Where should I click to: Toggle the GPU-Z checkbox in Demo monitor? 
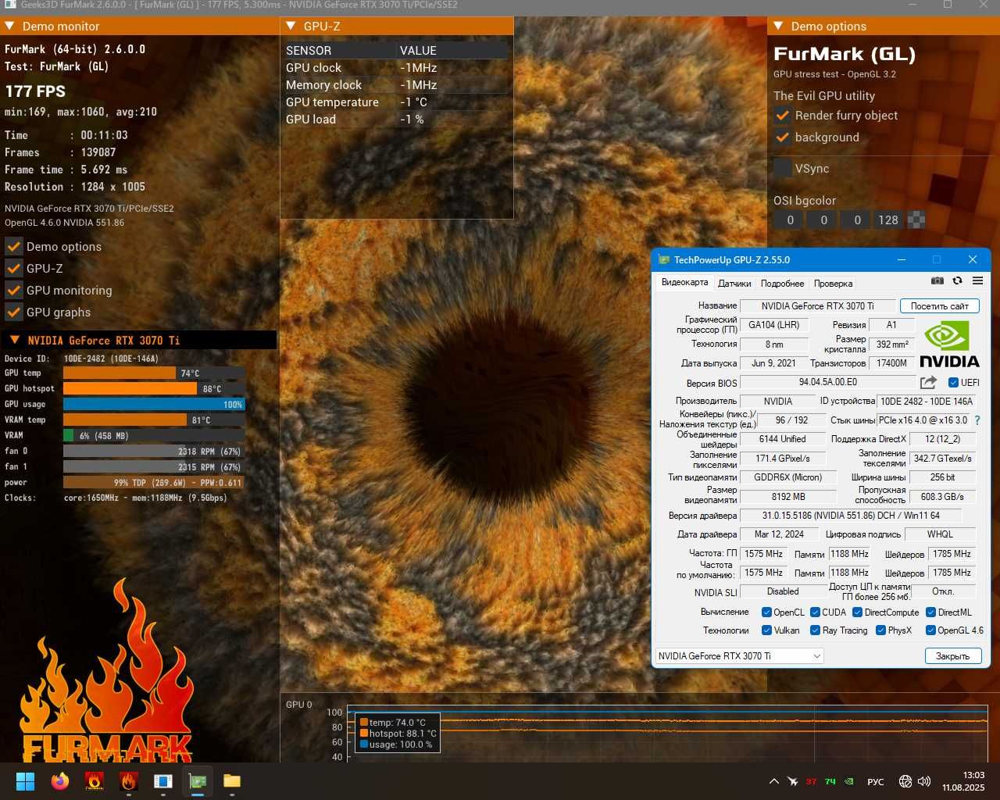pyautogui.click(x=13, y=269)
